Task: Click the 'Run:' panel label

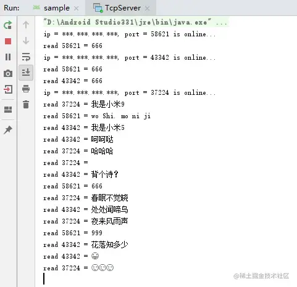Action: [x=12, y=8]
